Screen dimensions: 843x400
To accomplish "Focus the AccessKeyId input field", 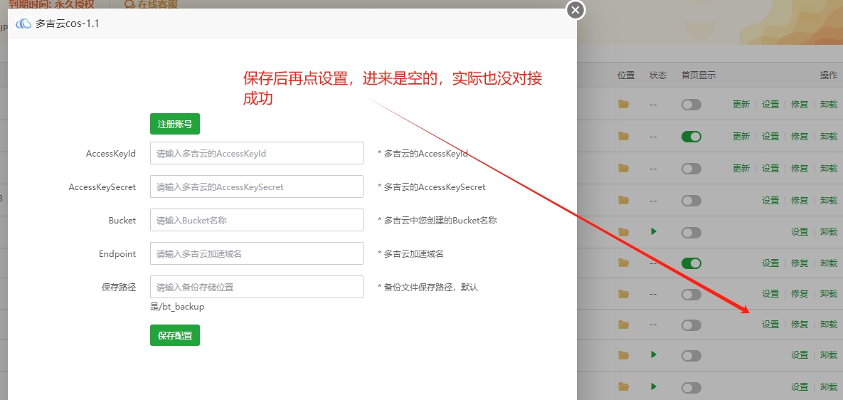I will [x=256, y=153].
